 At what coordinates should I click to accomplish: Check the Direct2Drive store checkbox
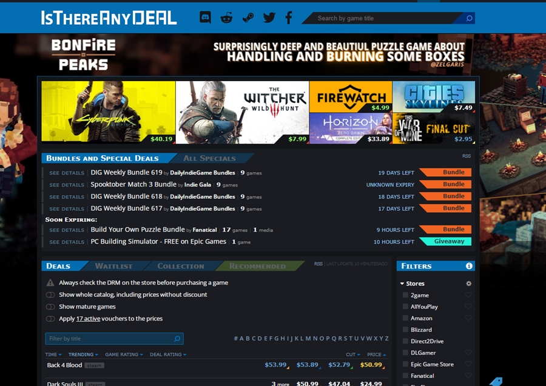[x=405, y=341]
